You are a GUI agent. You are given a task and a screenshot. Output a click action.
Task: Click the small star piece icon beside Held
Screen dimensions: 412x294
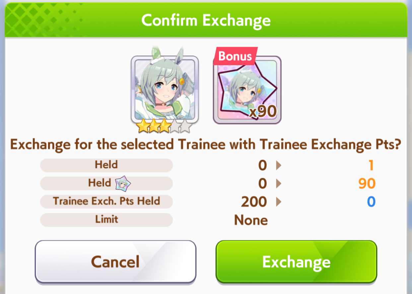123,183
